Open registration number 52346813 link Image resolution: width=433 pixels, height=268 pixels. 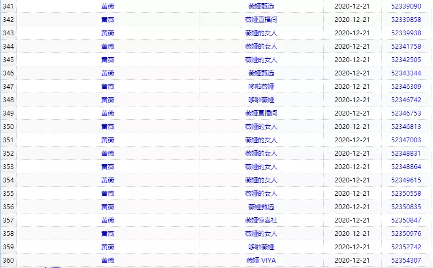(x=406, y=127)
